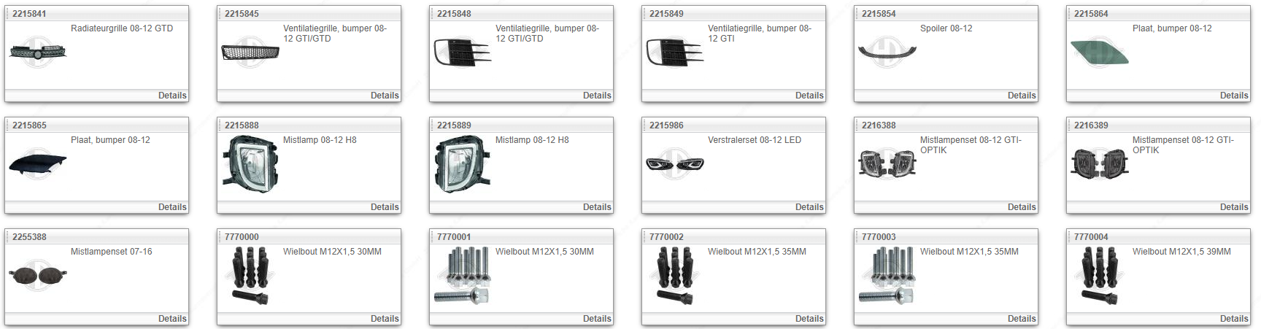Open Details for item 2215845
1261x329 pixels.
[x=385, y=96]
